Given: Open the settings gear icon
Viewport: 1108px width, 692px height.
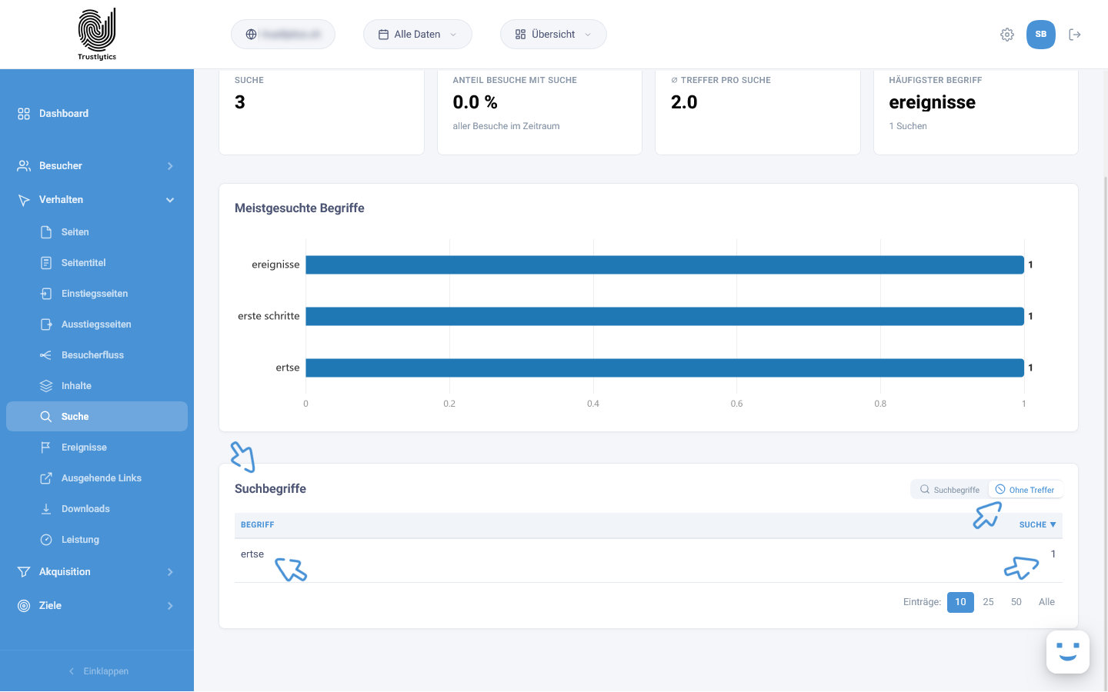Looking at the screenshot, I should click(1006, 35).
